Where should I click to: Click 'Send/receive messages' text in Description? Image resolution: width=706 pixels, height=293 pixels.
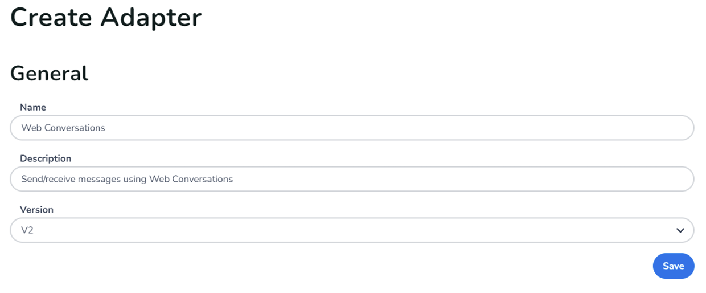(77, 179)
